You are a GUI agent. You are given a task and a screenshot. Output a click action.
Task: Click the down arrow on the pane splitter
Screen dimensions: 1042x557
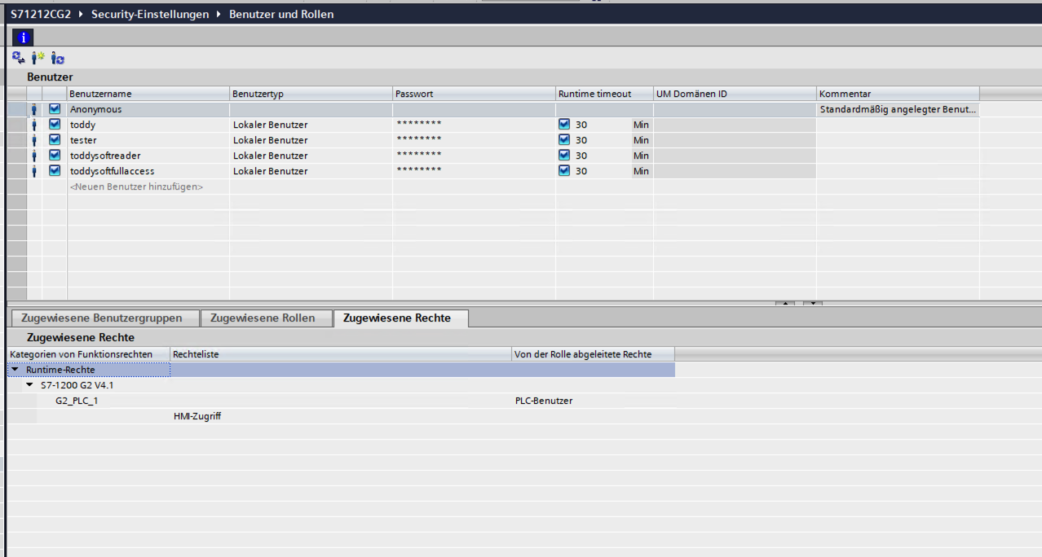813,304
